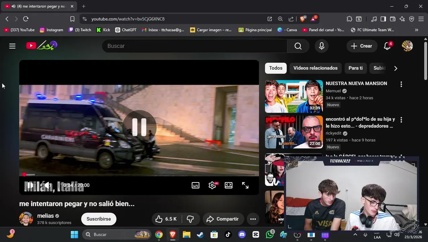
Task: Reload the page in browser
Action: [26, 19]
